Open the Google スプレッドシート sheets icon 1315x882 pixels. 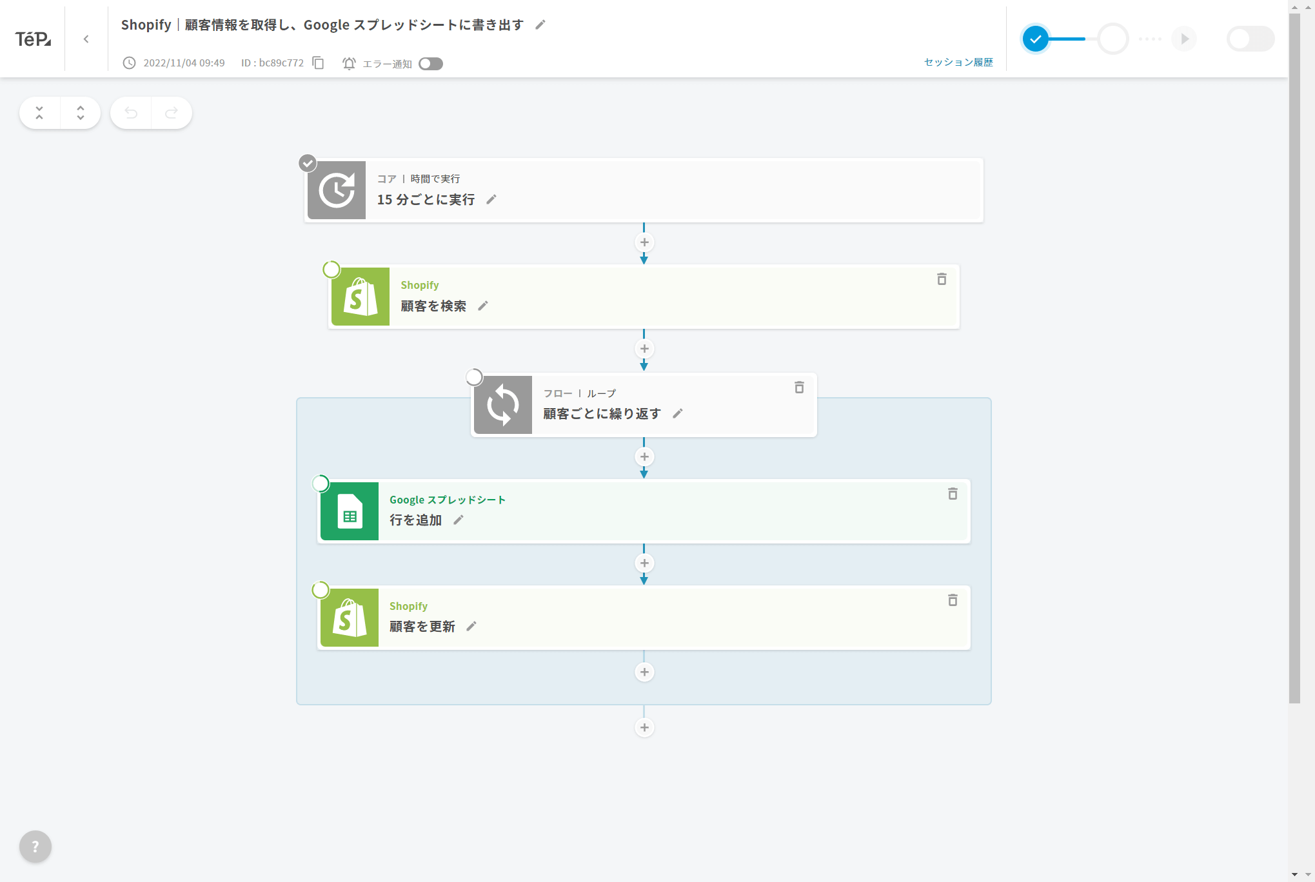tap(350, 511)
